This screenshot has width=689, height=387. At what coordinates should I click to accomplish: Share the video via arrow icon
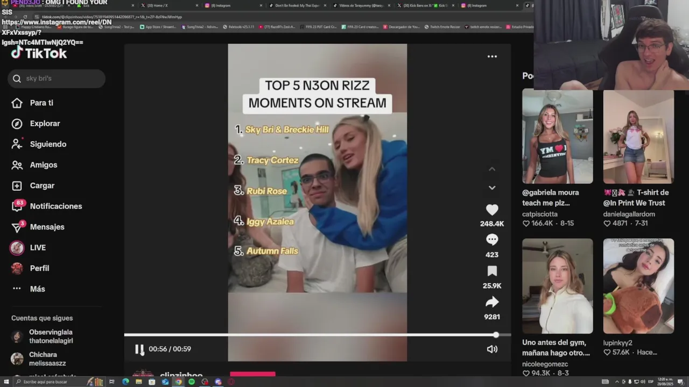492,302
